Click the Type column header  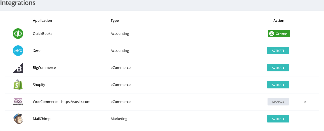point(115,21)
